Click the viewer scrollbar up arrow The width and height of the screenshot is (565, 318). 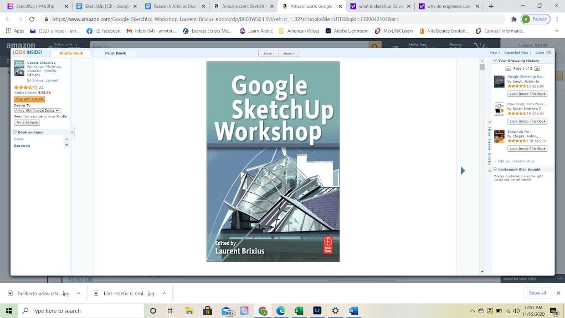(482, 61)
